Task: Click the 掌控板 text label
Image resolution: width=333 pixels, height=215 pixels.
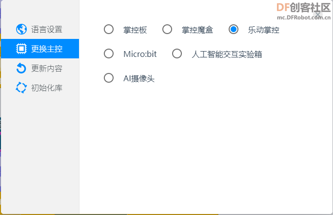Action: [x=135, y=30]
